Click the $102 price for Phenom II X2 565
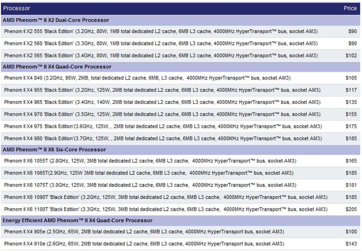Viewport: 362px width, 252px height. pyautogui.click(x=351, y=56)
